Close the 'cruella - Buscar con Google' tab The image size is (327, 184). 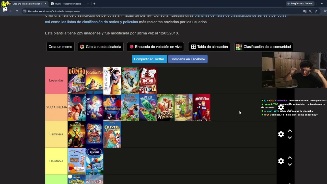click(88, 4)
